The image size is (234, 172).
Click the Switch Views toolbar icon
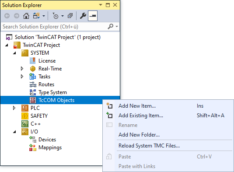36,16
